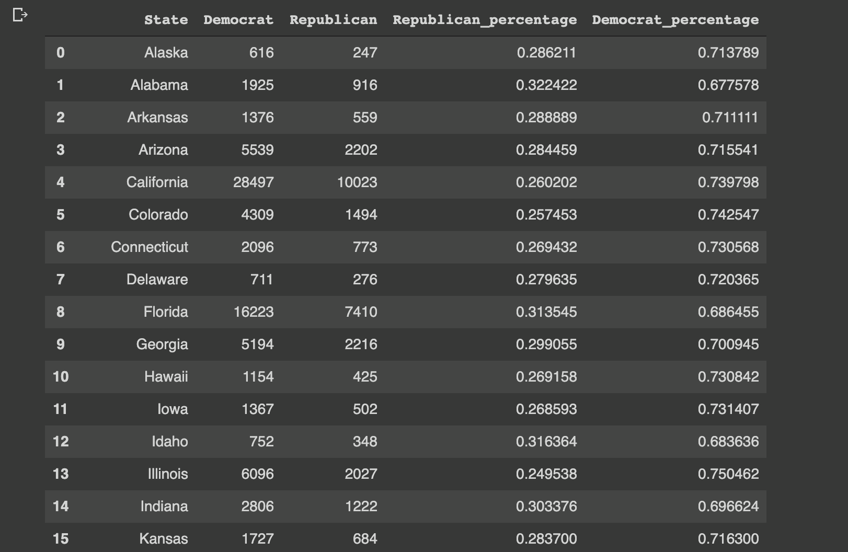848x552 pixels.
Task: Select the Connecticut state cell
Action: point(150,247)
